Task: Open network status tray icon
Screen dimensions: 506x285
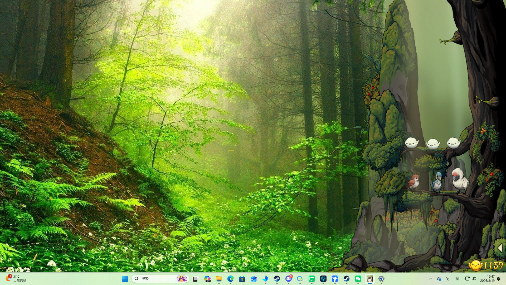Action: click(467, 279)
